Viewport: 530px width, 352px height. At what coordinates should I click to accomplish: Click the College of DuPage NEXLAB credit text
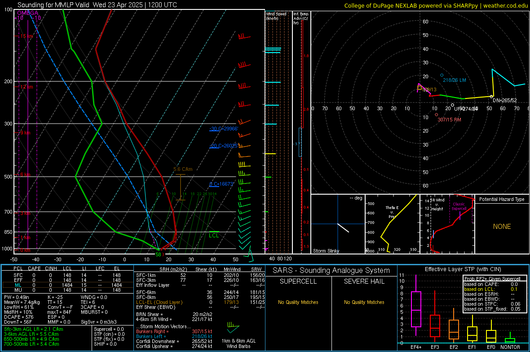436,5
